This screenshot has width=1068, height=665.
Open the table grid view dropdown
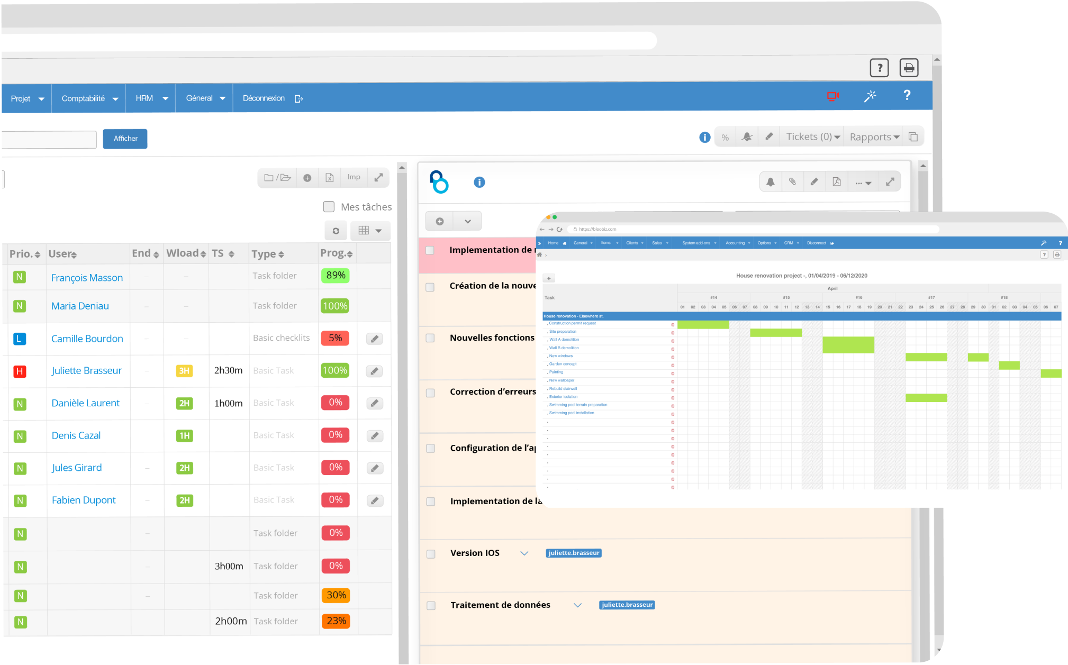tap(370, 231)
